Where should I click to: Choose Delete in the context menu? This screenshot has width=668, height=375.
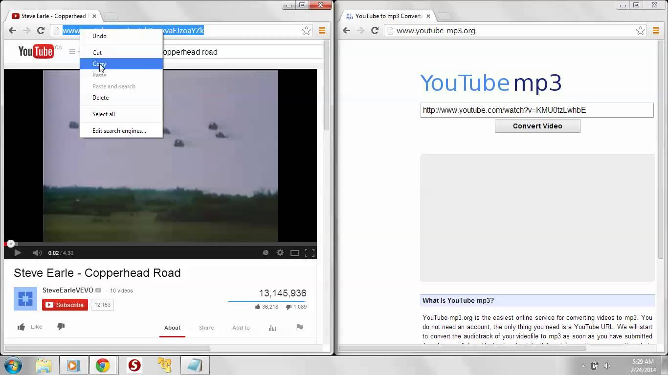121,98
